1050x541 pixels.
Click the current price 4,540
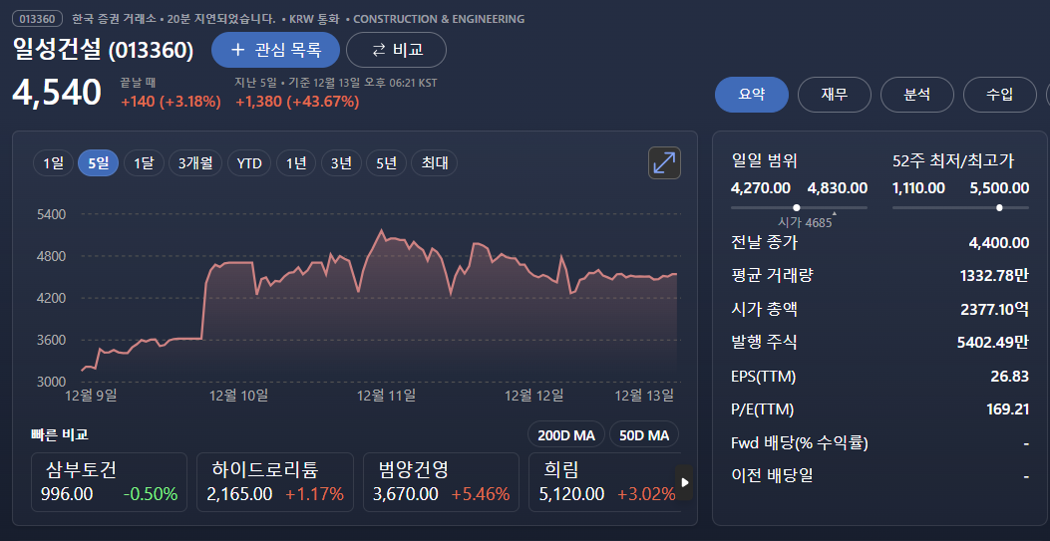click(57, 93)
